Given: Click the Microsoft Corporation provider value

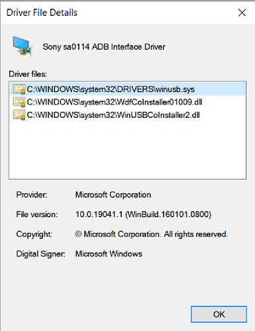Looking at the screenshot, I should 113,195.
